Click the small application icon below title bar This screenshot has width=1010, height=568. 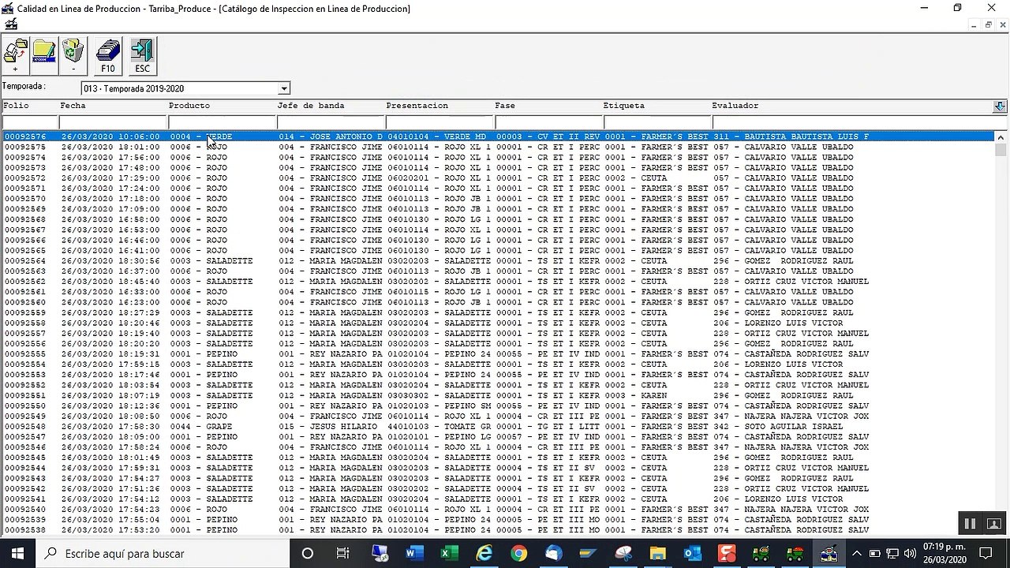[10, 24]
